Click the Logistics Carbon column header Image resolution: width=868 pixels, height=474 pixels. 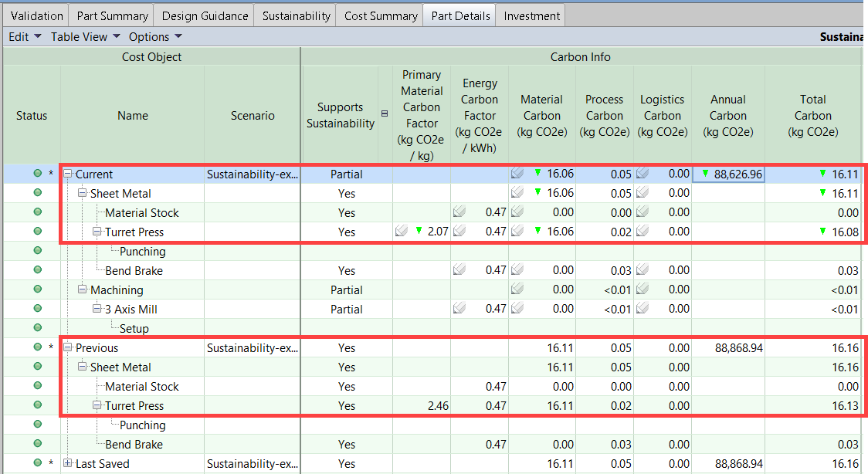[x=662, y=115]
